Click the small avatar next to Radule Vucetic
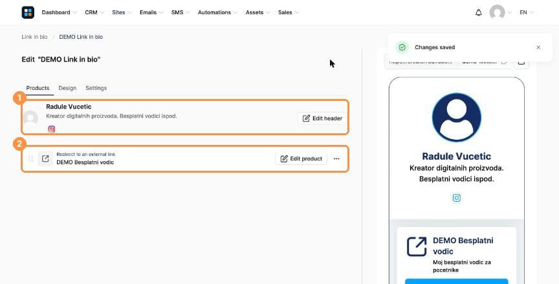The image size is (559, 284). coord(30,118)
